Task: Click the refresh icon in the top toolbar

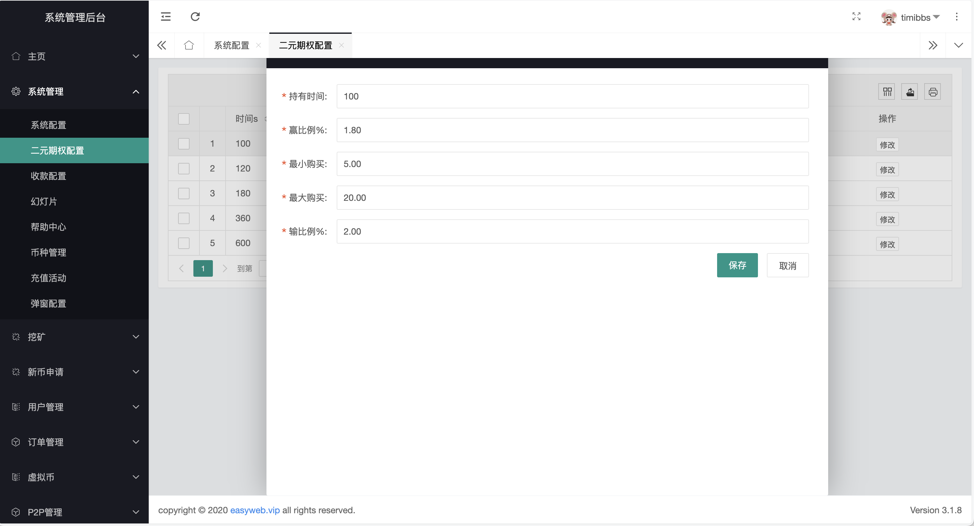Action: click(x=195, y=17)
